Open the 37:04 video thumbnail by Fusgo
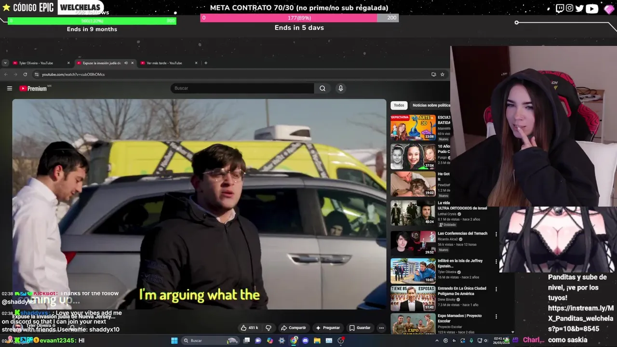 tap(413, 156)
